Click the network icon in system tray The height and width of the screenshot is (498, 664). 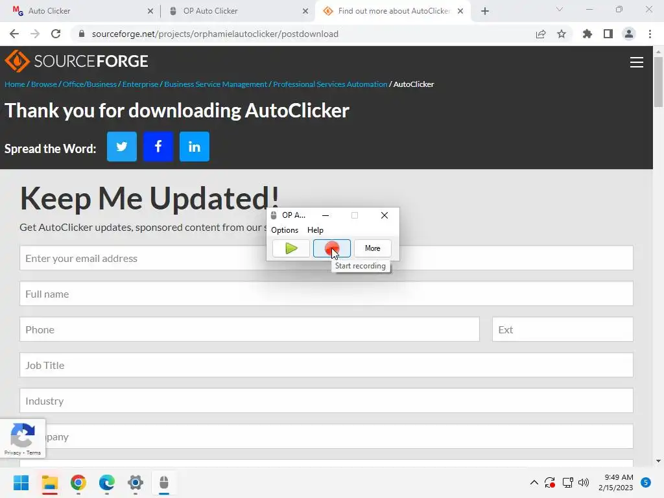click(567, 482)
